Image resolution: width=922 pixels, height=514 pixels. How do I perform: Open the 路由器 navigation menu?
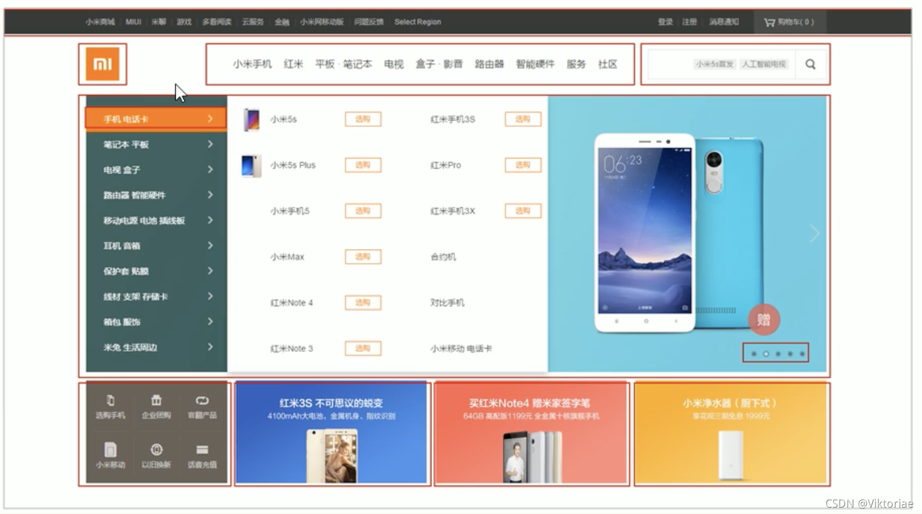click(x=489, y=64)
